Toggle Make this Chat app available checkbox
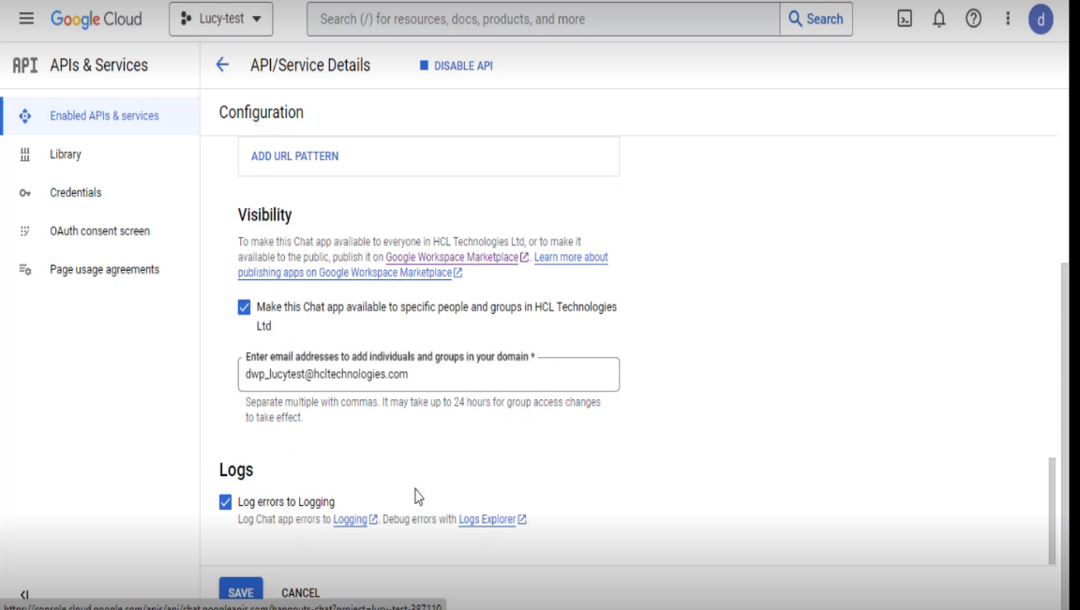The image size is (1080, 610). pyautogui.click(x=244, y=307)
